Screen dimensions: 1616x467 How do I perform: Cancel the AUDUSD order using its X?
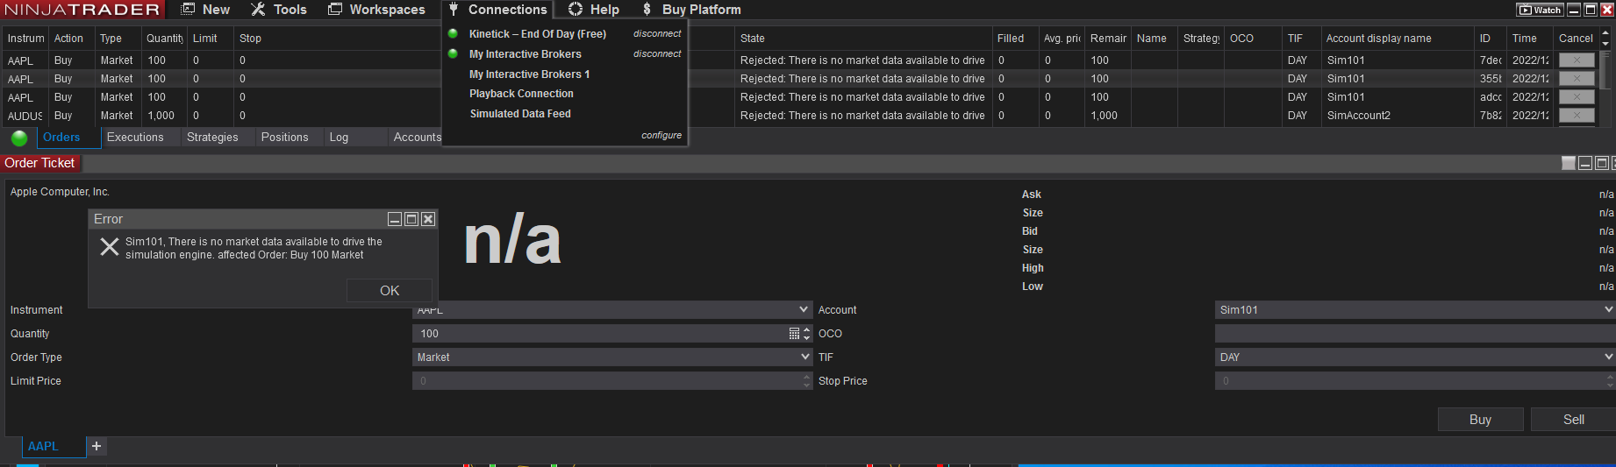coord(1576,116)
